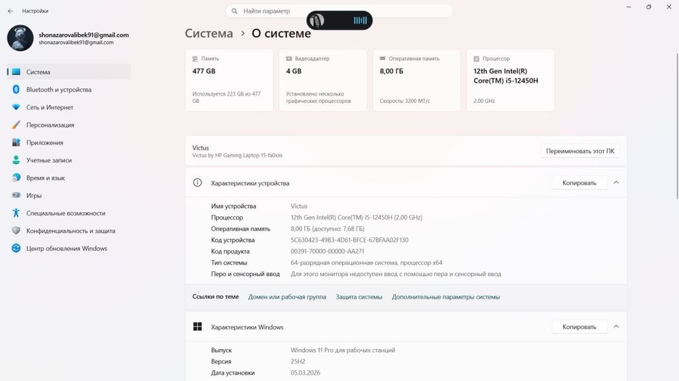Open Дополнительные параметры системы link
This screenshot has width=679, height=381.
pos(445,297)
